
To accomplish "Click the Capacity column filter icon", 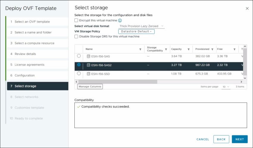I will (x=189, y=49).
